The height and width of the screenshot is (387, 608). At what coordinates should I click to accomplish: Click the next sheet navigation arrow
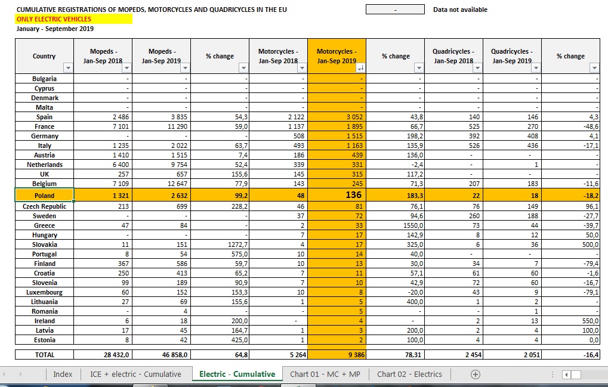point(20,374)
